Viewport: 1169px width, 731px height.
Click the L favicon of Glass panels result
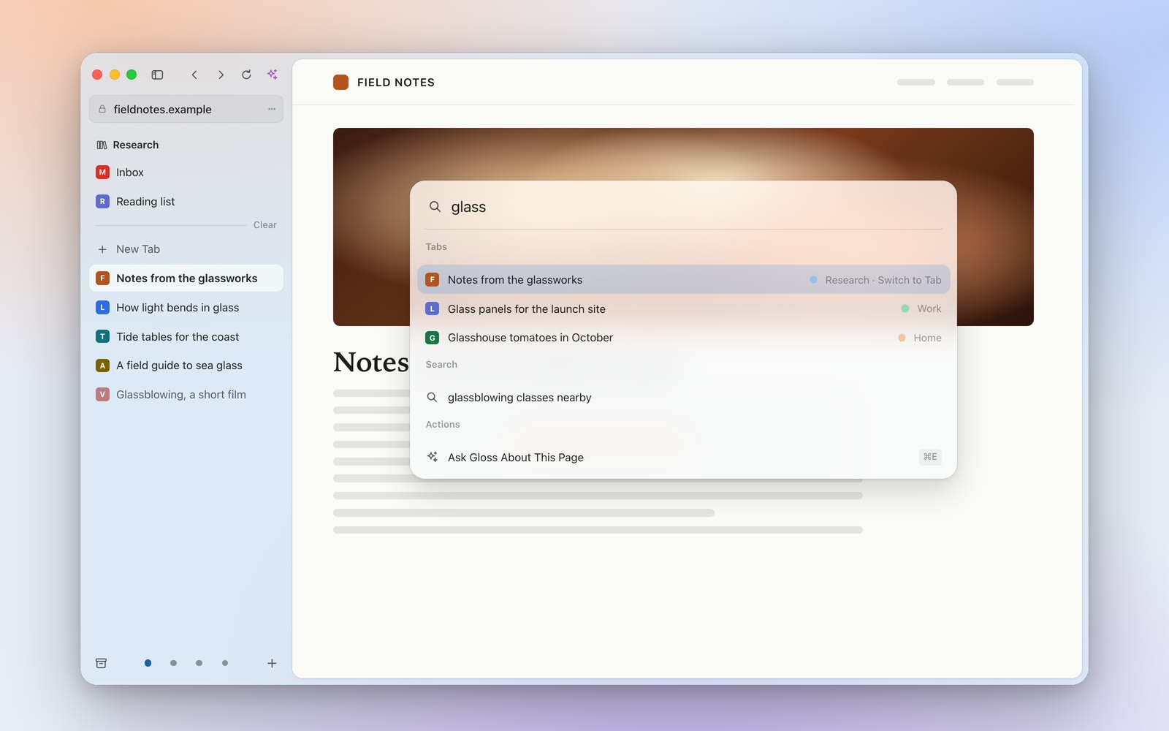pos(432,308)
